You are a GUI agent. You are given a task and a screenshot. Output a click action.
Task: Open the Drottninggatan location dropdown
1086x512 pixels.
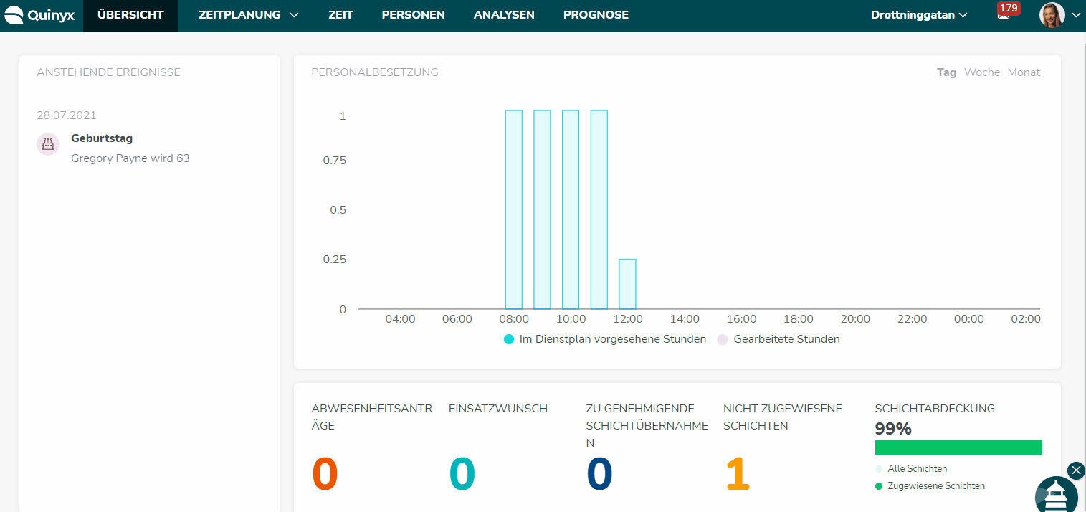click(919, 15)
